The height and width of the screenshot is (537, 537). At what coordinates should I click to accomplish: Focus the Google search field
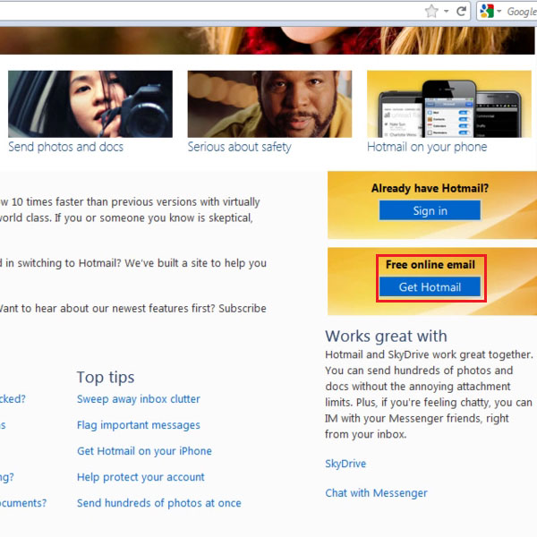pyautogui.click(x=521, y=12)
